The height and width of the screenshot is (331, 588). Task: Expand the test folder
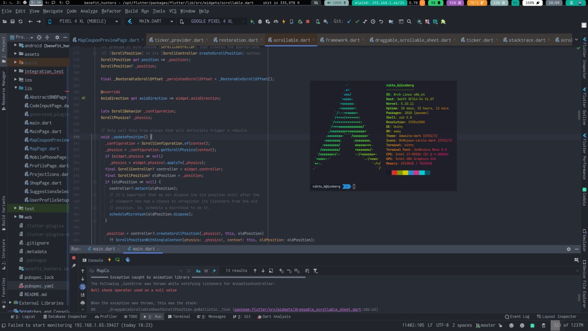point(16,209)
